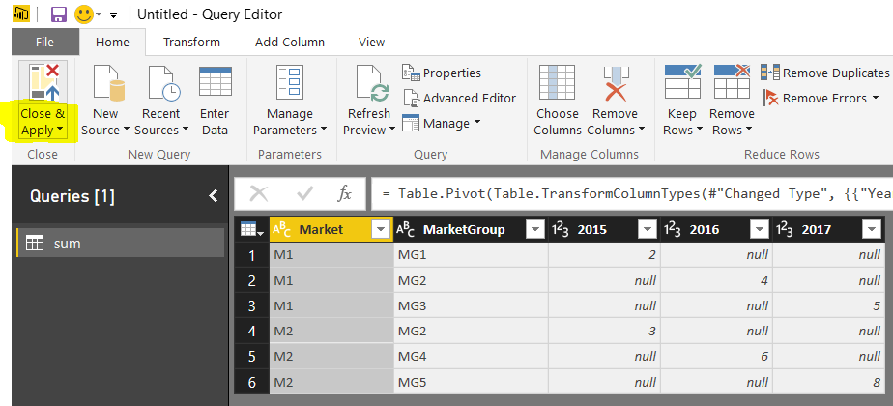
Task: Click the New Source icon
Action: (108, 83)
